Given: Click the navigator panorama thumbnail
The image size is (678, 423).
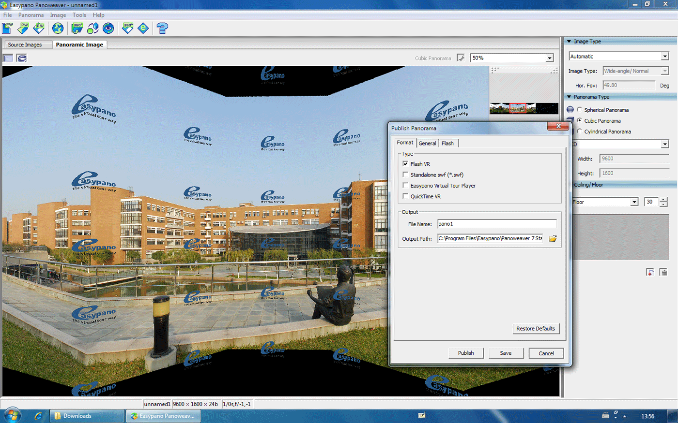Looking at the screenshot, I should coord(524,108).
